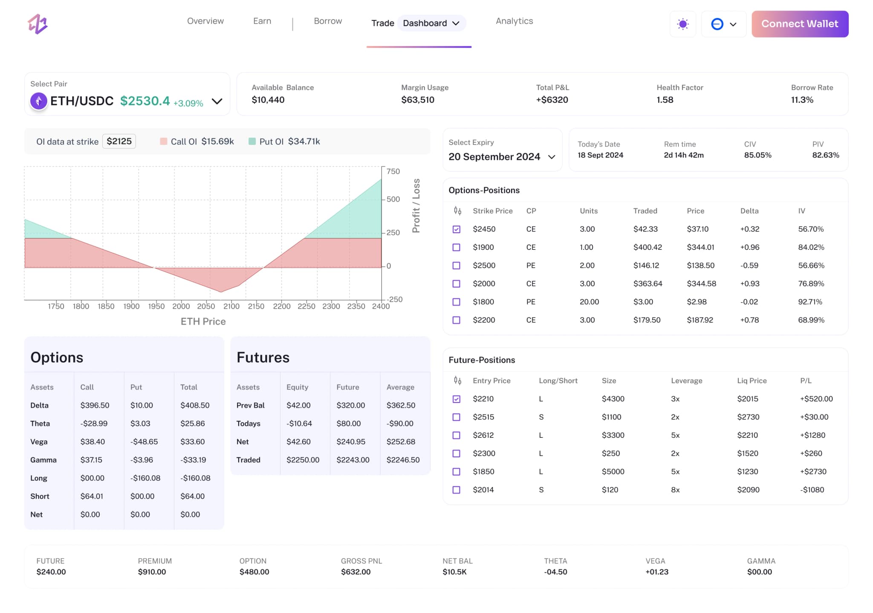Click the ETH coin icon next to ETH/USDC

[38, 101]
